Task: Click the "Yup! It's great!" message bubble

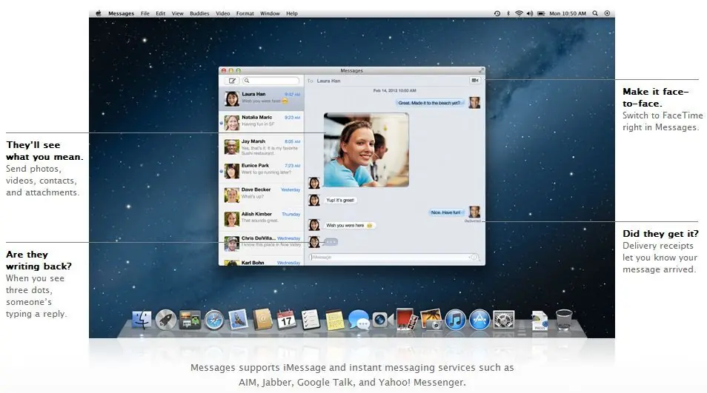Action: click(340, 200)
